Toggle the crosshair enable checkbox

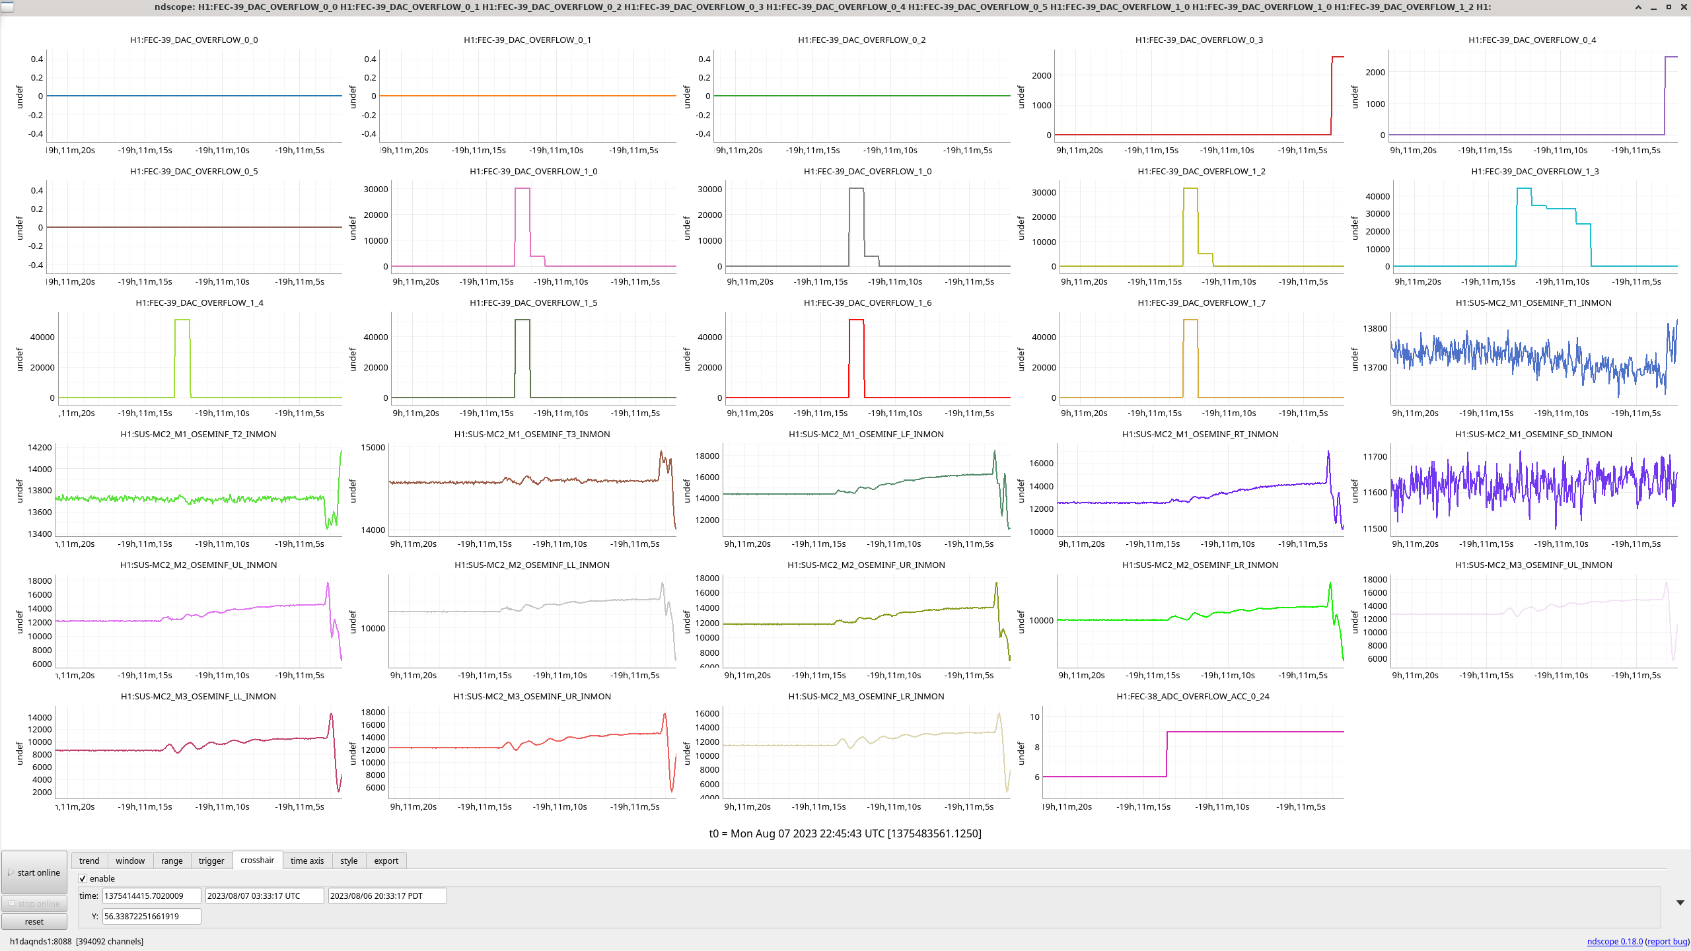(83, 878)
